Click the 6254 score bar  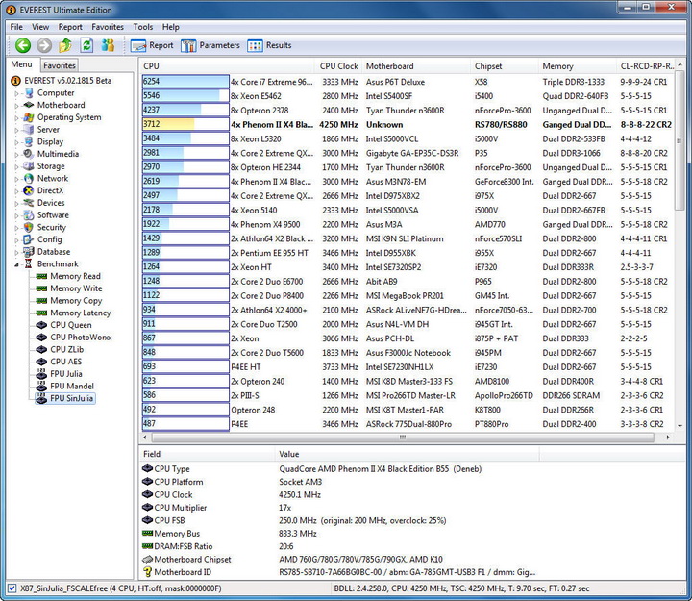click(x=185, y=81)
